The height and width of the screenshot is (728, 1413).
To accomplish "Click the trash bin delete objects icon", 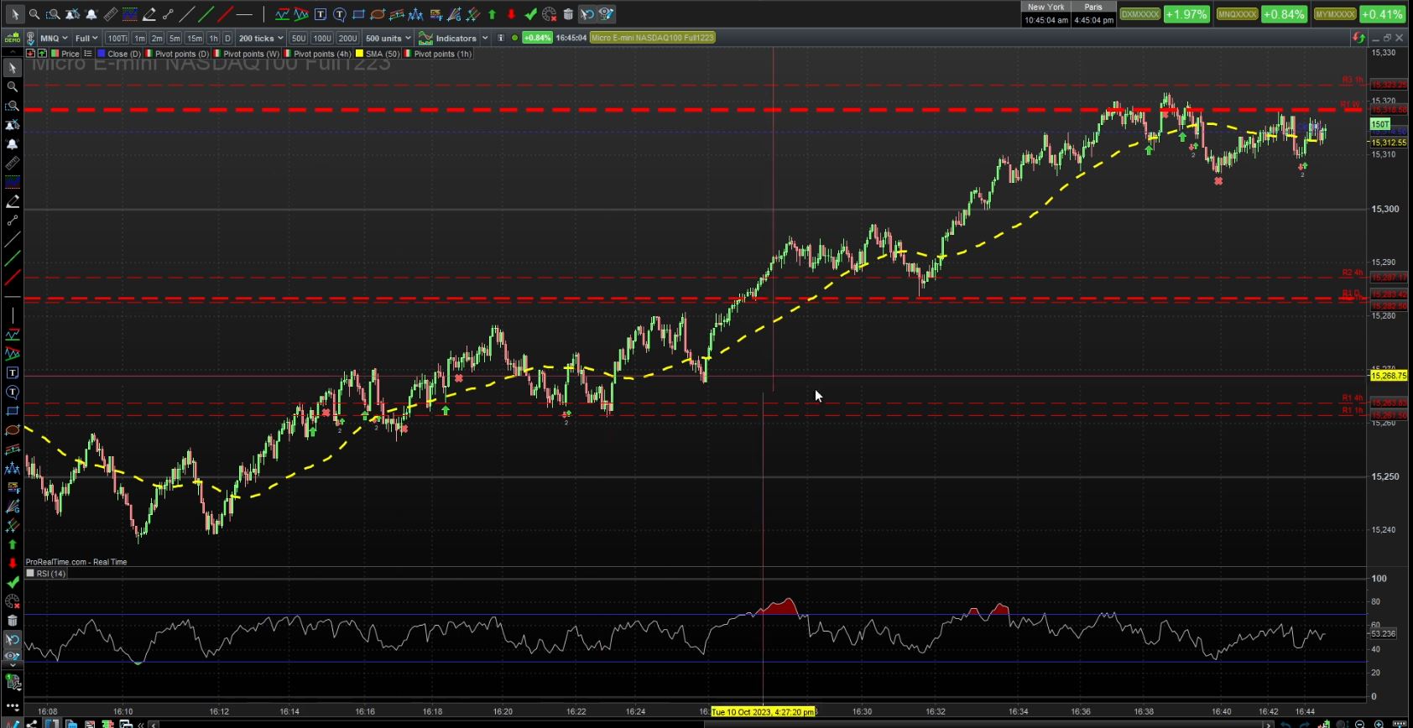I will 568,14.
